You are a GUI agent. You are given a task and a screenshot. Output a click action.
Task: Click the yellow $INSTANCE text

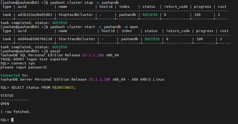[64, 88]
